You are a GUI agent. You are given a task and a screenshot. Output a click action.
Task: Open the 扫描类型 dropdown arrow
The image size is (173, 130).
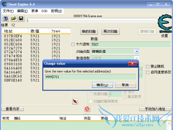(137, 51)
